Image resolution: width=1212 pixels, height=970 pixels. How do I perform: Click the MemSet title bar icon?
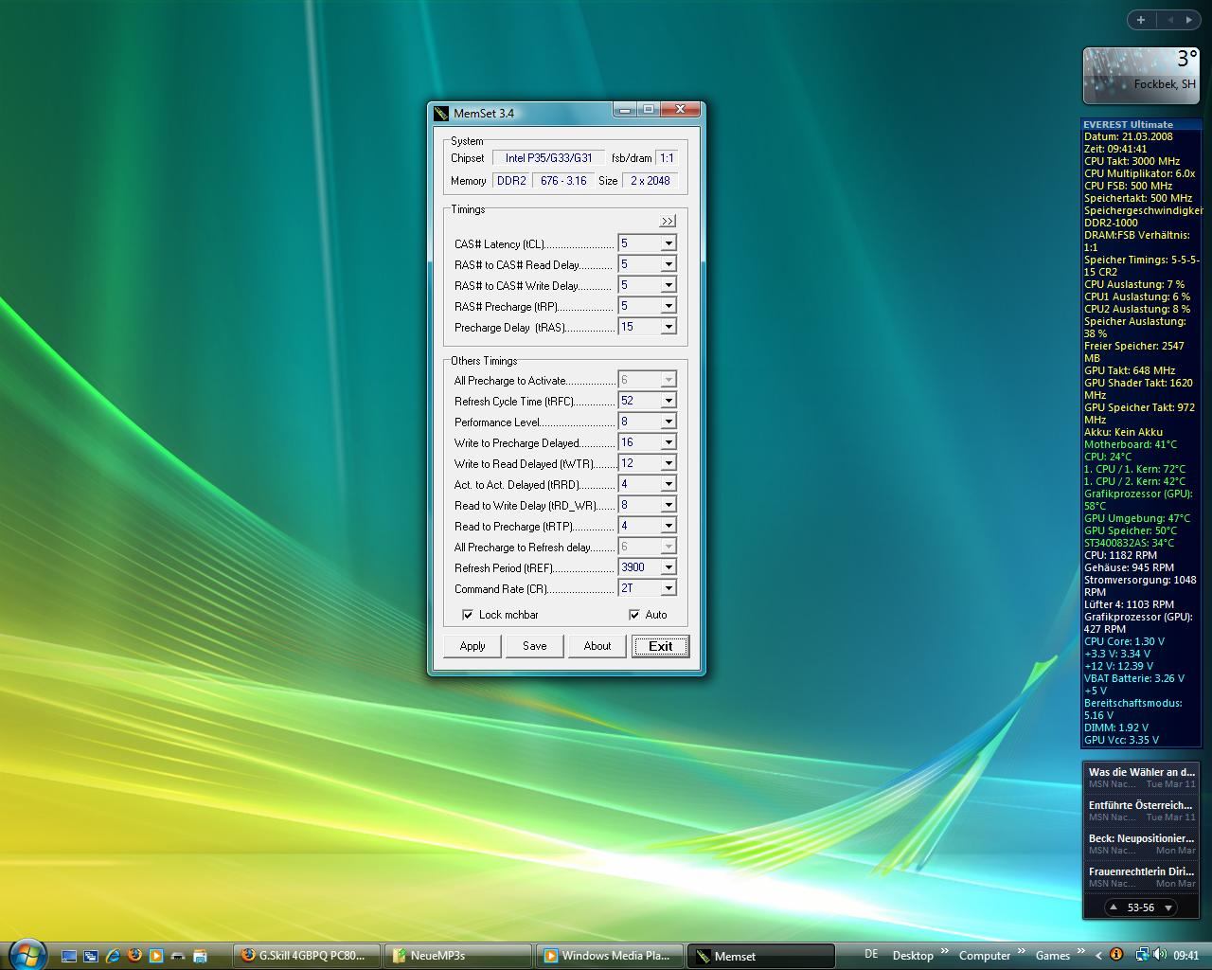tap(440, 114)
